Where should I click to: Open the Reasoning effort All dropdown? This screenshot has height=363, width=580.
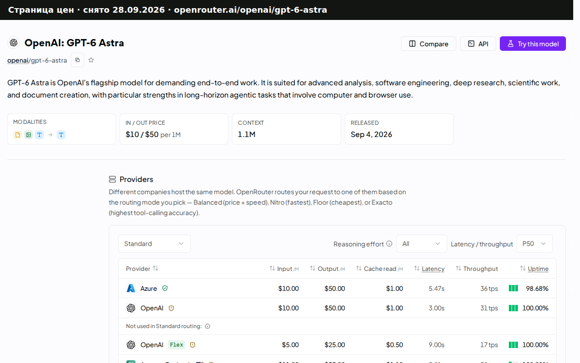point(422,244)
